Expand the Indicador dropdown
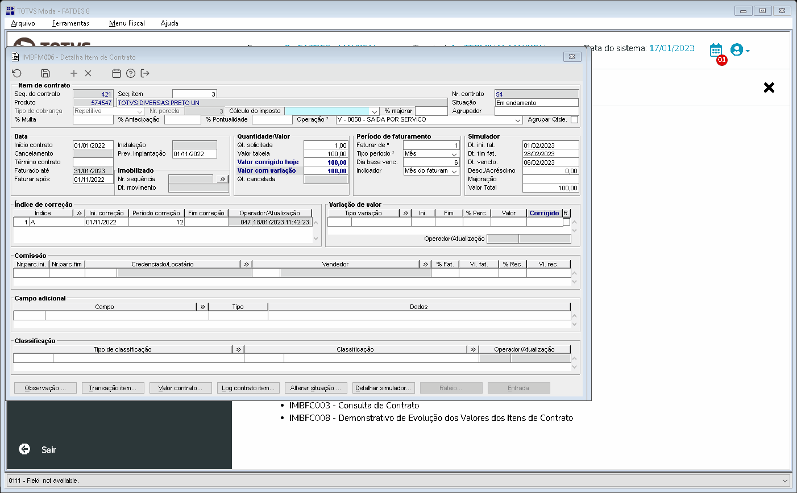Image resolution: width=797 pixels, height=493 pixels. [454, 171]
